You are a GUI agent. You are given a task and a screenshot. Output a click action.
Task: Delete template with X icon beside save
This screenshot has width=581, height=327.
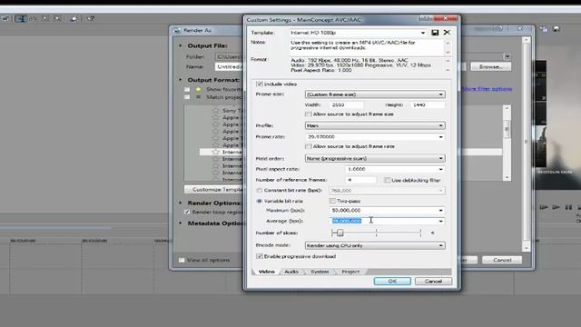(447, 33)
